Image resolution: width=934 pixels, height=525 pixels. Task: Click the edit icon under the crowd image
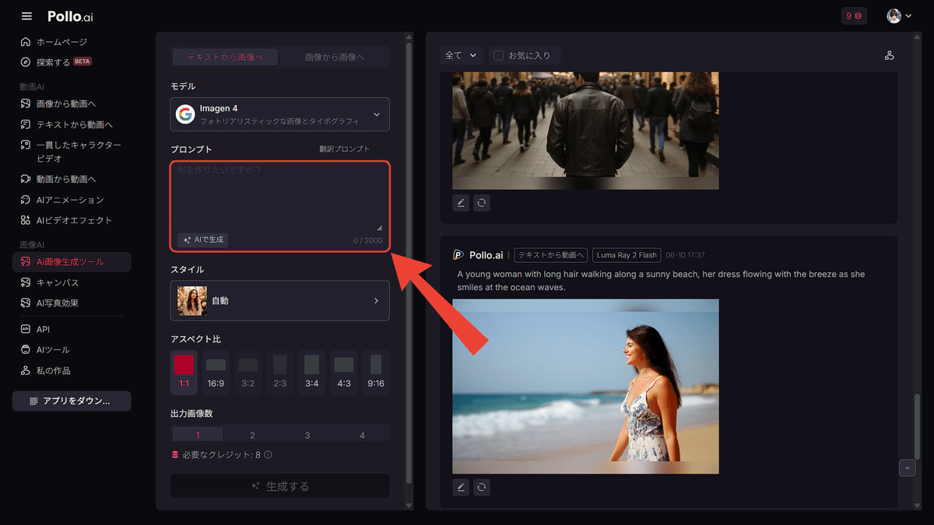coord(461,203)
